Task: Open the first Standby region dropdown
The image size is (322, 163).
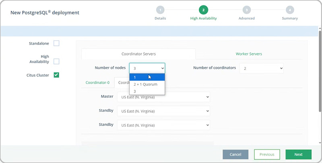Action: [163, 111]
